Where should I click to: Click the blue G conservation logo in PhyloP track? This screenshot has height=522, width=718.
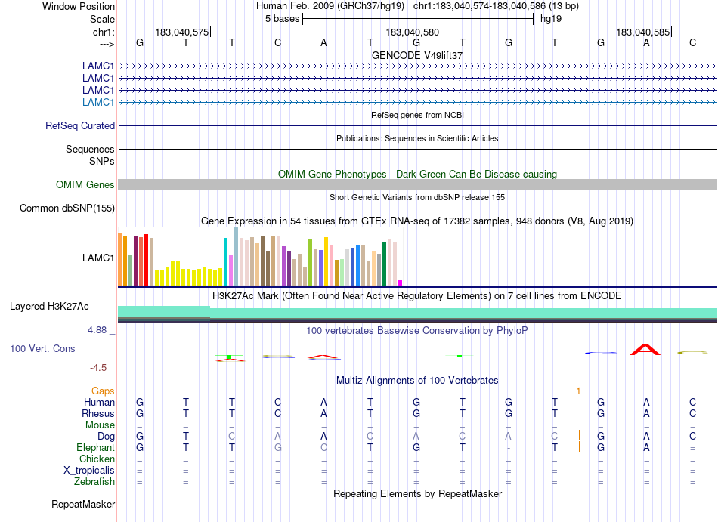point(602,353)
